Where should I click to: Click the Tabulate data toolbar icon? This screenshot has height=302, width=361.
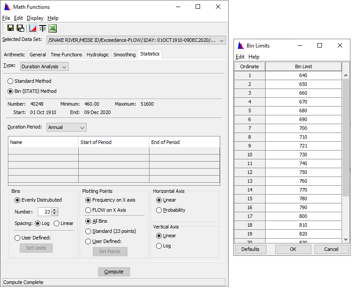[x=43, y=28]
